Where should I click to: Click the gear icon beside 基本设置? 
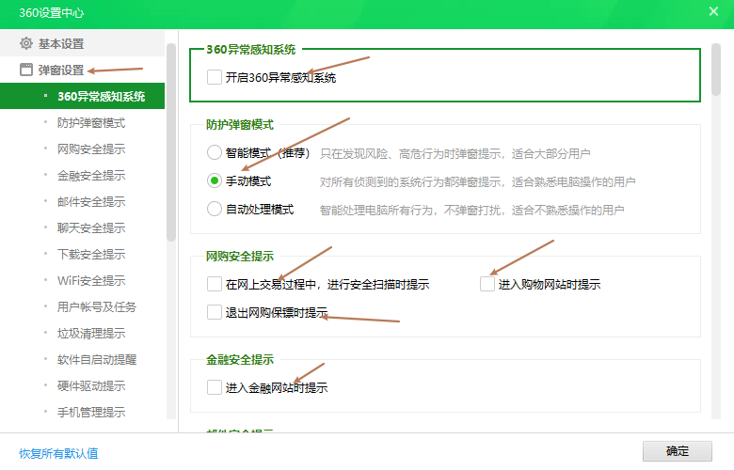pyautogui.click(x=26, y=43)
